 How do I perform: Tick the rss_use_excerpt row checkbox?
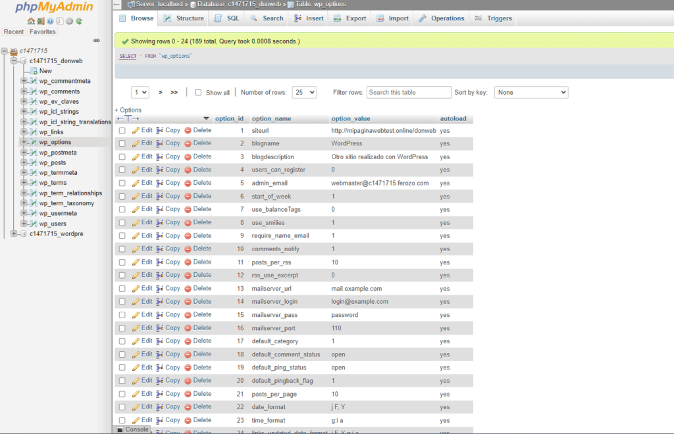point(122,275)
